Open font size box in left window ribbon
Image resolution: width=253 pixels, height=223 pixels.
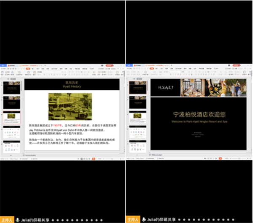(x=57, y=72)
